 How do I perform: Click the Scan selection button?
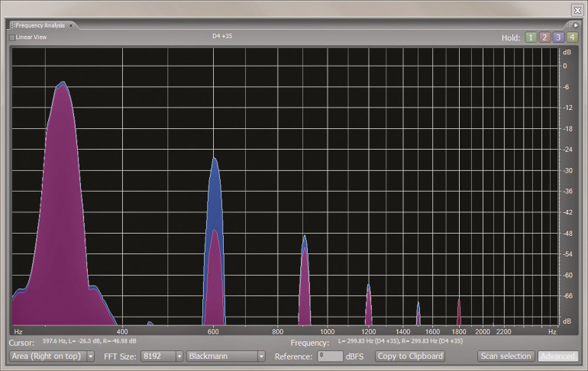click(505, 356)
